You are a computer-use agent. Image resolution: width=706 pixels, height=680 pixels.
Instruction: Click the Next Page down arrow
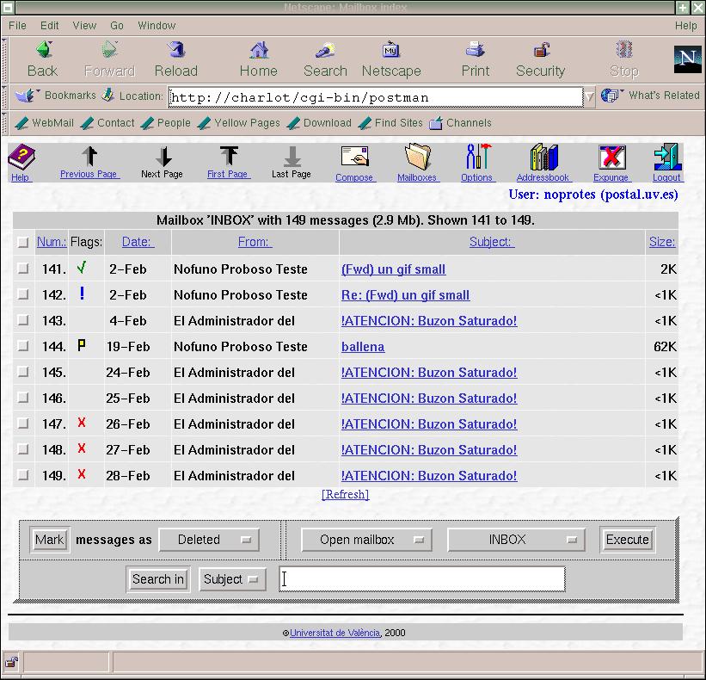coord(163,157)
